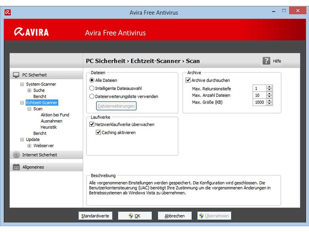Confirm settings with the OK button
This screenshot has width=309, height=232.
click(135, 216)
